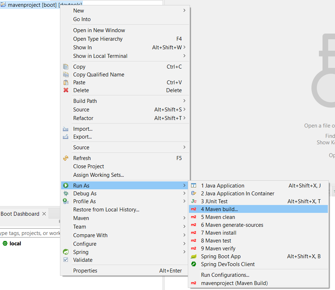Open Properties menu entry

coord(125,271)
